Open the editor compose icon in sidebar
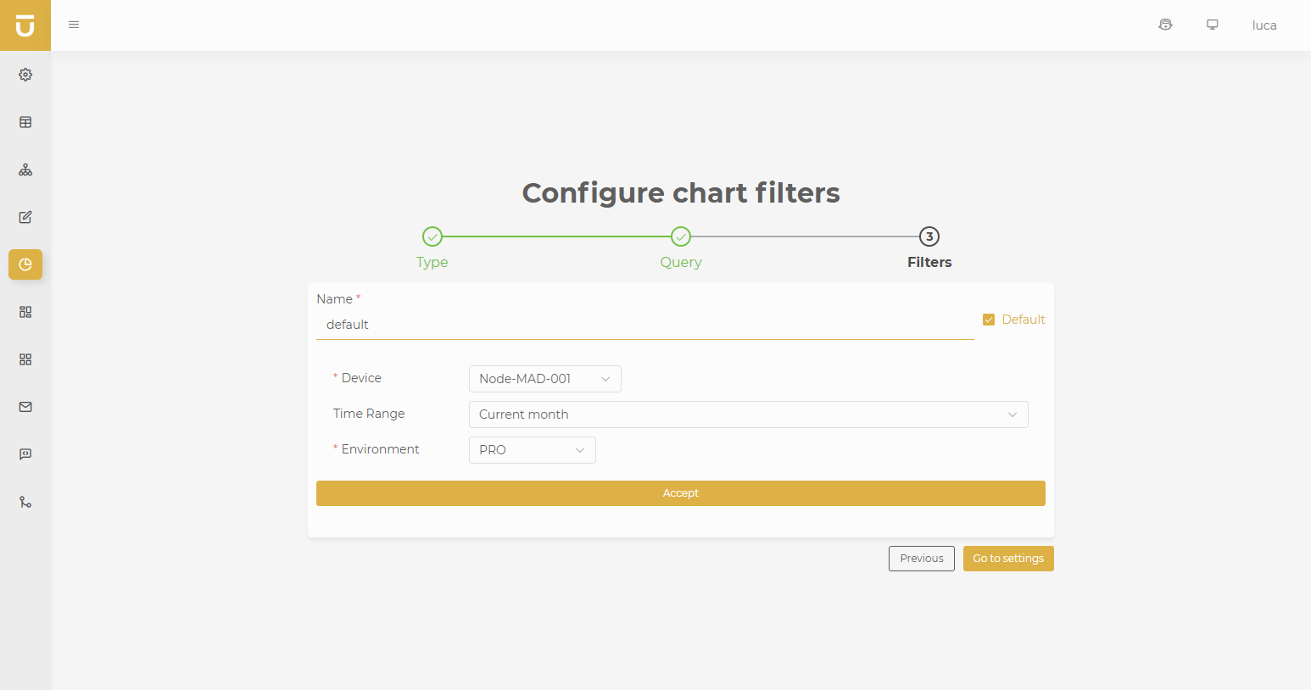This screenshot has height=690, width=1311. [x=25, y=217]
